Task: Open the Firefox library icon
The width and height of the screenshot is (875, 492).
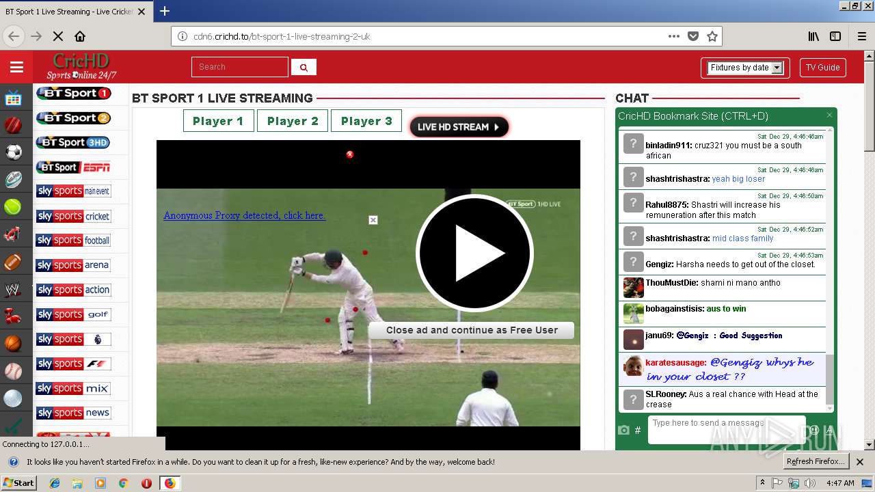Action: [x=813, y=36]
